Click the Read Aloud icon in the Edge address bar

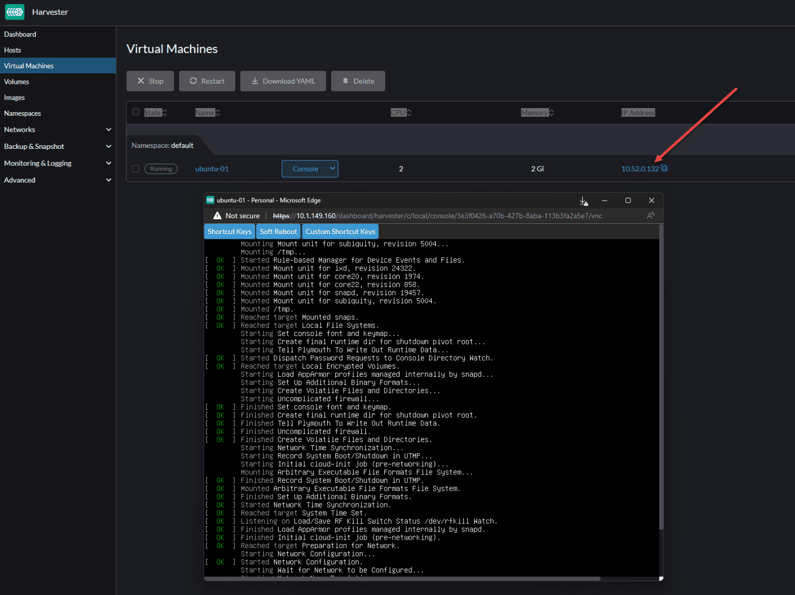650,216
